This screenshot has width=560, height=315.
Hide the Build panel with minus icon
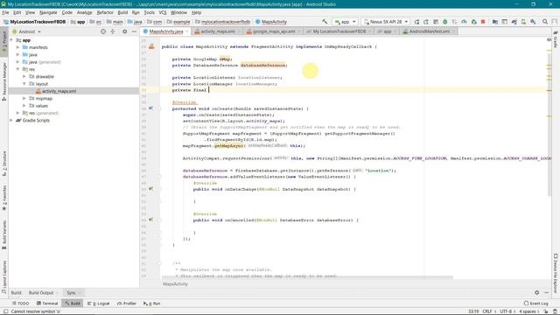[x=546, y=292]
